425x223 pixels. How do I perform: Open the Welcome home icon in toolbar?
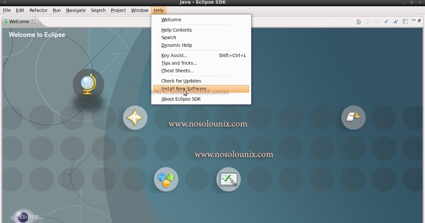358,22
